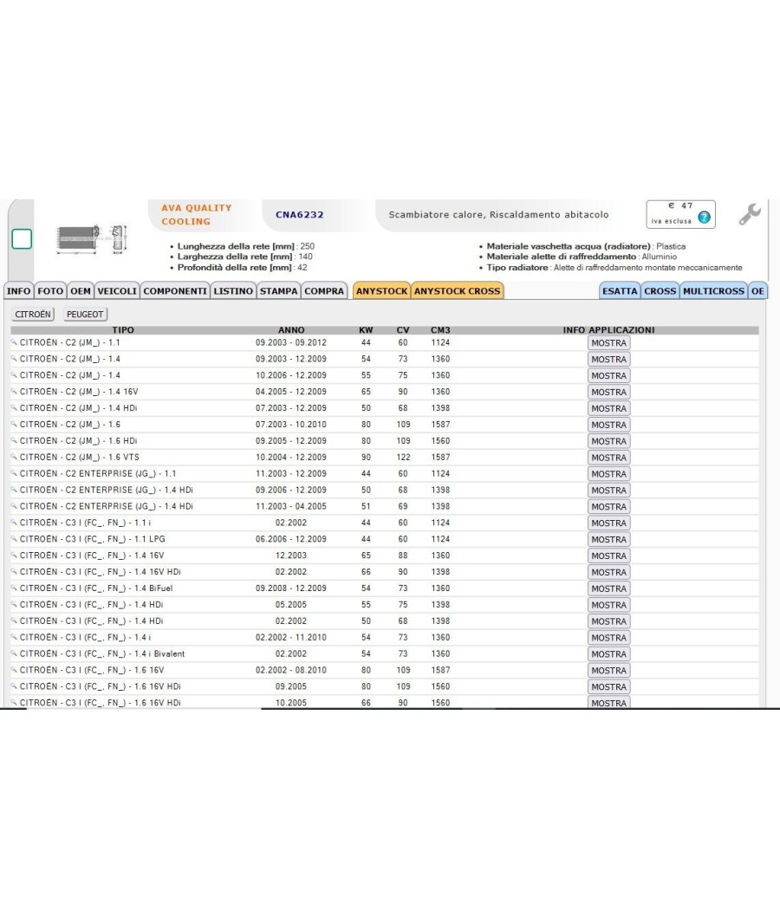780x910 pixels.
Task: Select the OE tab
Action: pyautogui.click(x=758, y=290)
